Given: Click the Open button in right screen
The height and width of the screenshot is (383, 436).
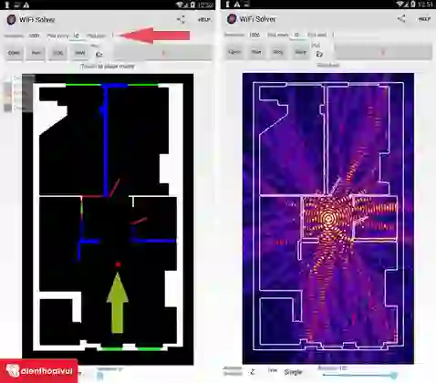Looking at the screenshot, I should 234,52.
